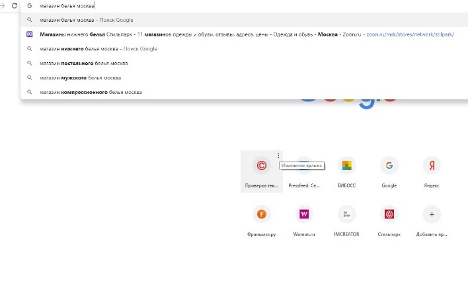Image resolution: width=468 pixels, height=294 pixels.
Task: Open the 'Проверка тек...' shortcut icon
Action: pos(262,166)
